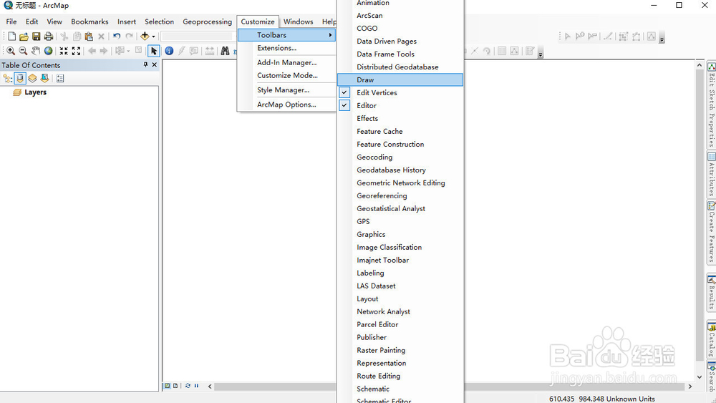This screenshot has height=403, width=716.
Task: Create a new map document
Action: (12, 36)
